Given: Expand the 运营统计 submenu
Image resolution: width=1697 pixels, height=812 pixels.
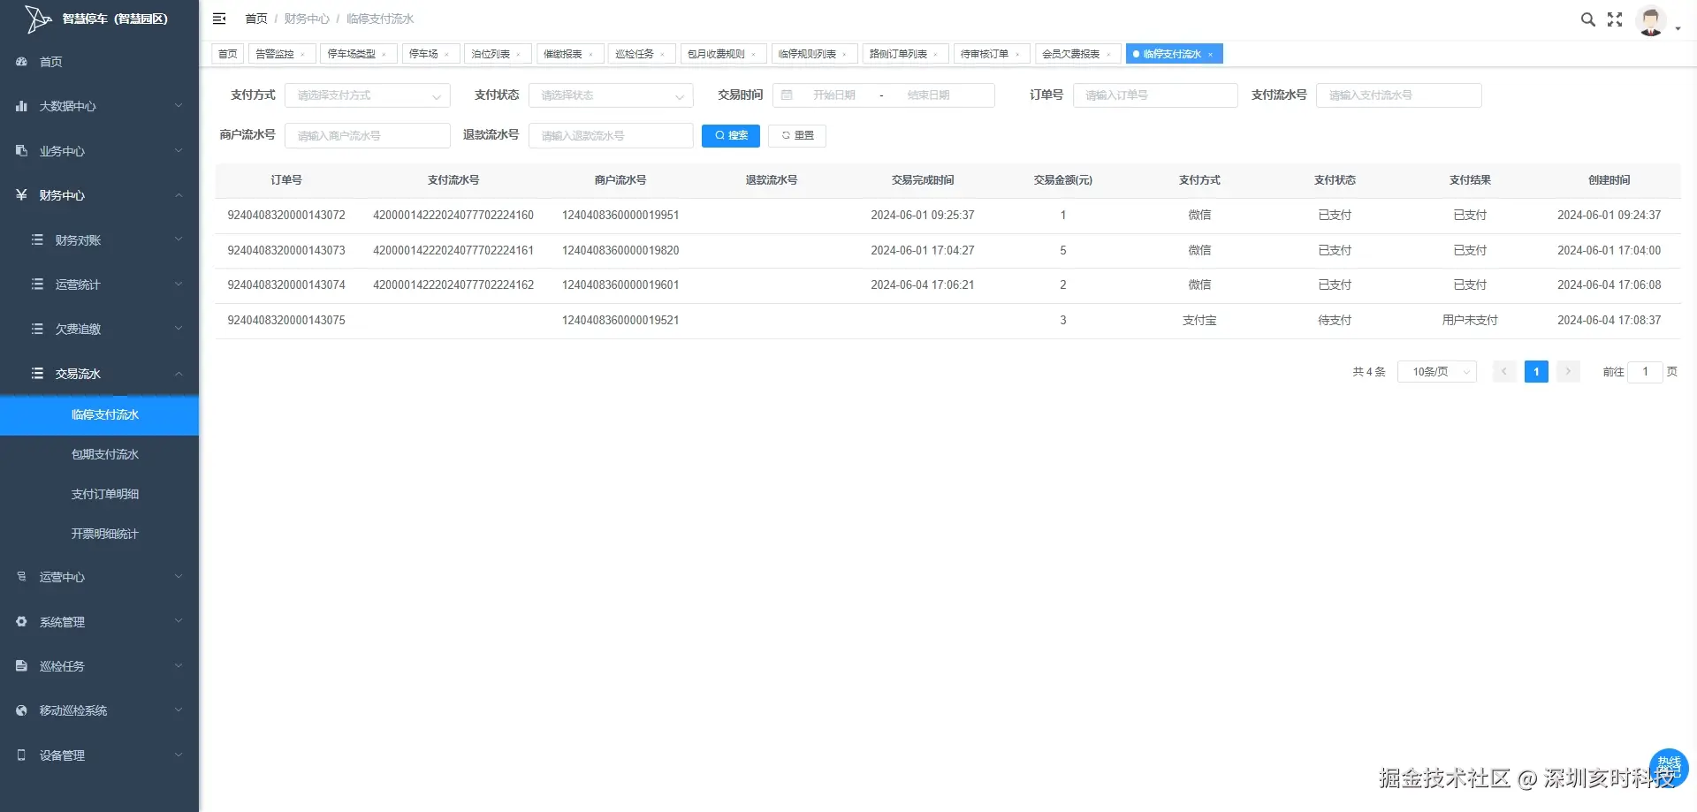Looking at the screenshot, I should coord(99,285).
